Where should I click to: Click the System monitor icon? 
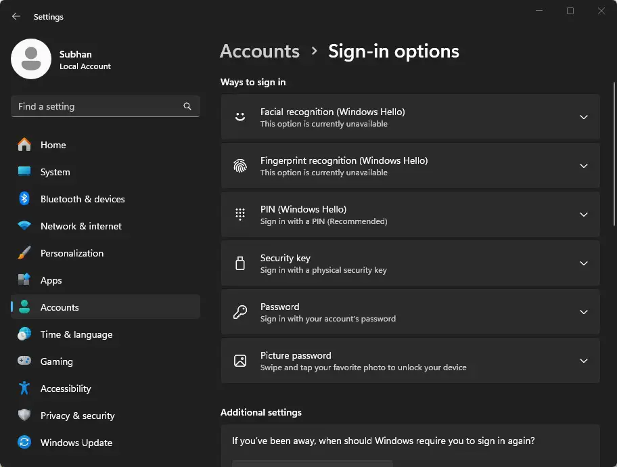coord(24,171)
